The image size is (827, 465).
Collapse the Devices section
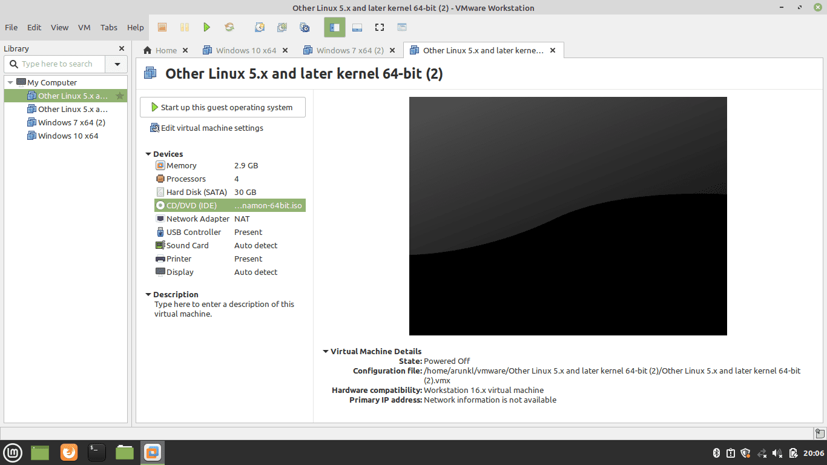click(x=148, y=154)
